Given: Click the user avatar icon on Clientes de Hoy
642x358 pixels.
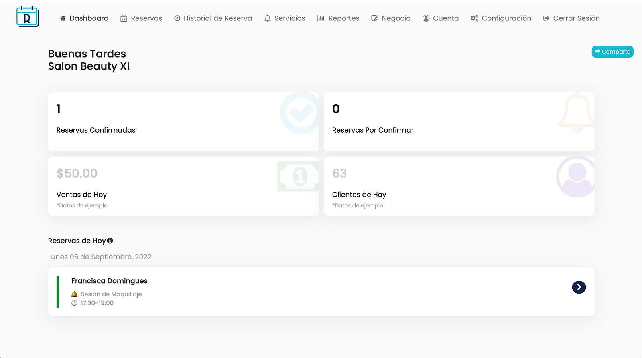Looking at the screenshot, I should click(576, 177).
